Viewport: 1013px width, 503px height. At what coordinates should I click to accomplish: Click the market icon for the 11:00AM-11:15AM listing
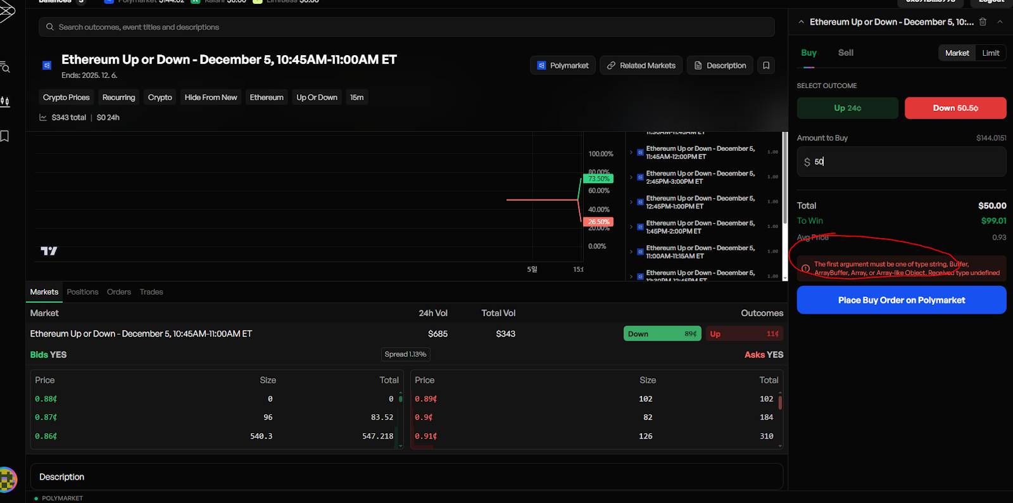pyautogui.click(x=640, y=251)
